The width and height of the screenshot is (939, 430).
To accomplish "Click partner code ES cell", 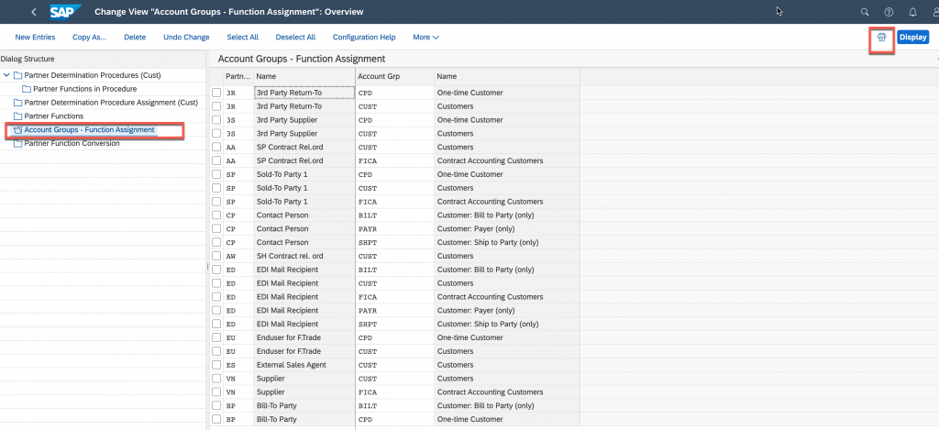I will pyautogui.click(x=238, y=365).
